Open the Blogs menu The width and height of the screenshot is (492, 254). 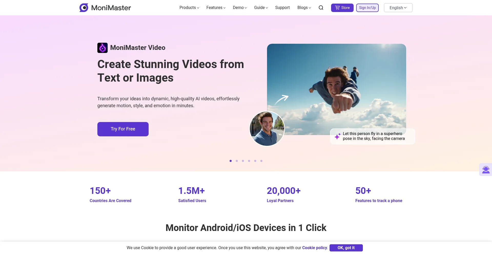click(x=304, y=8)
